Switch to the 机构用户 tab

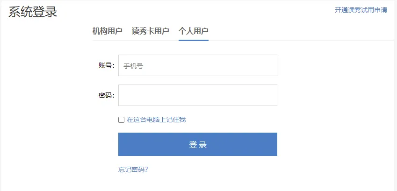[x=108, y=31]
